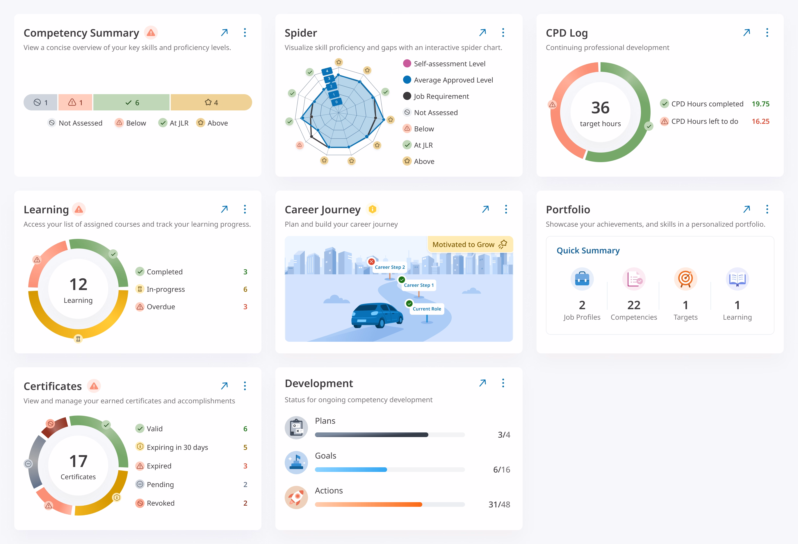Open Learning widget three-dot menu
The width and height of the screenshot is (798, 544).
(x=245, y=209)
